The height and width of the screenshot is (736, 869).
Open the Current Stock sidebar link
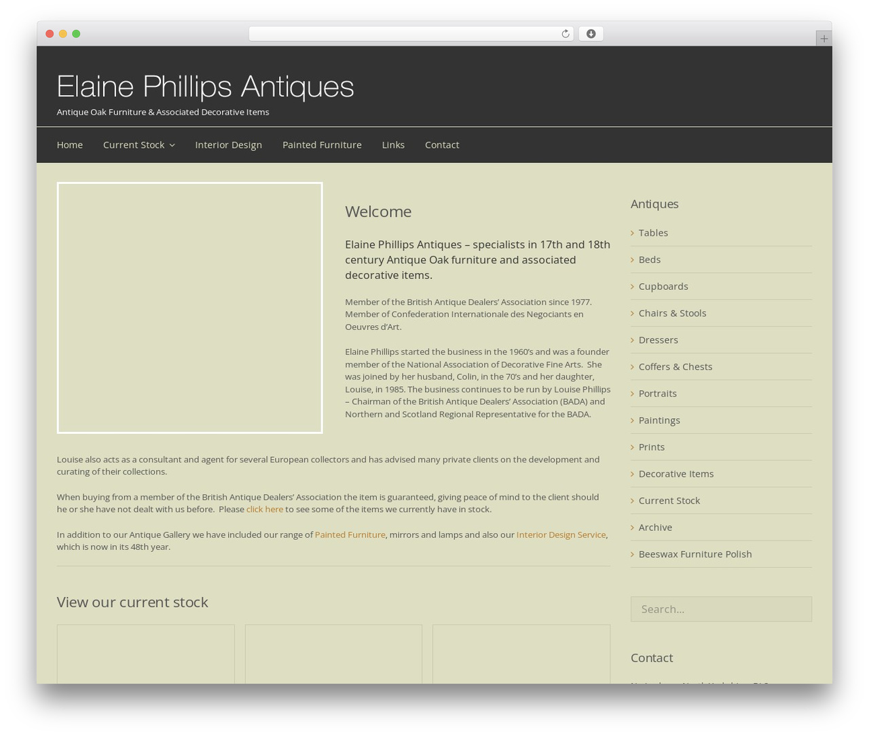click(669, 500)
